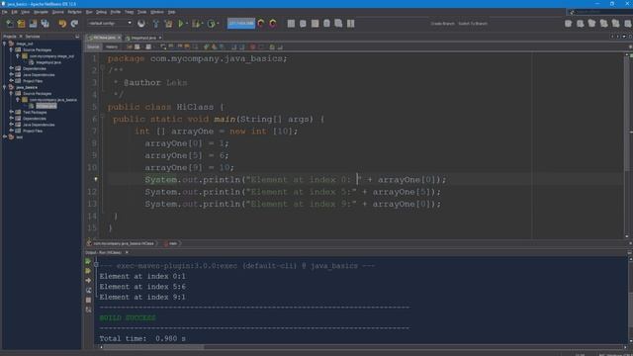Minimize the Projects panel window group
This screenshot has width=633, height=356.
(77, 37)
